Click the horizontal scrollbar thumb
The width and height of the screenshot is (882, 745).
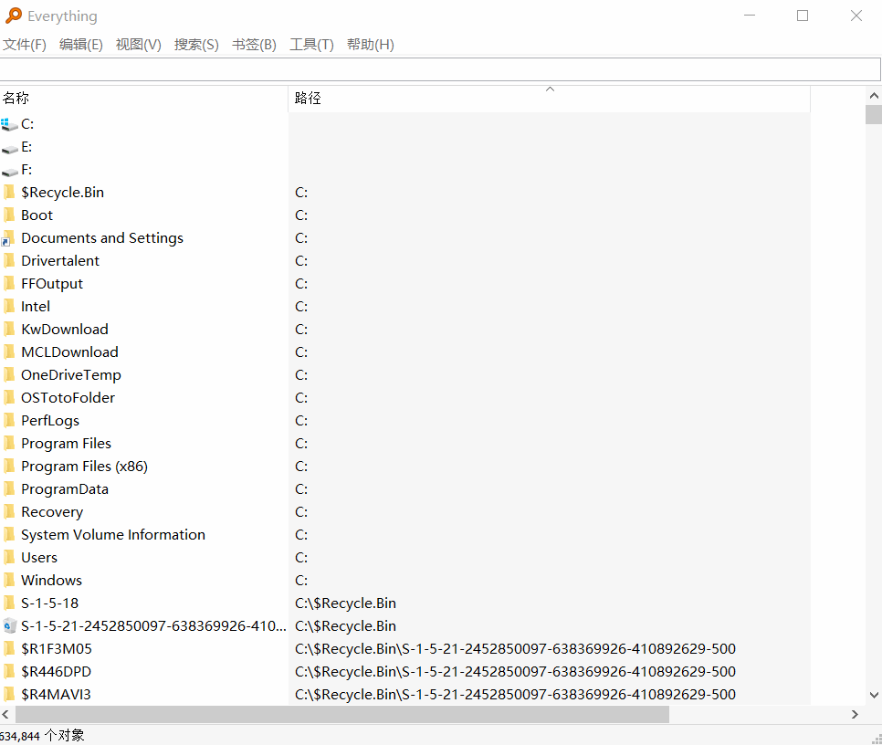point(342,715)
